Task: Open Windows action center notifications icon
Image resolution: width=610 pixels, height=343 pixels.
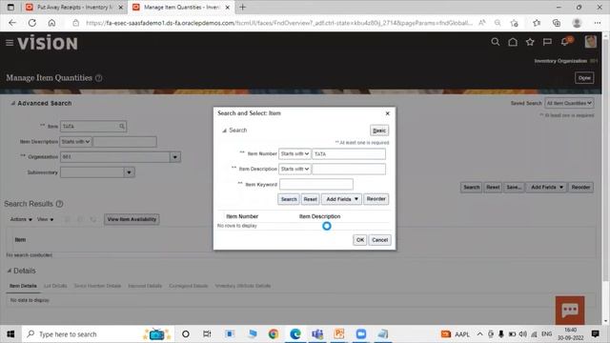Action: (x=595, y=334)
